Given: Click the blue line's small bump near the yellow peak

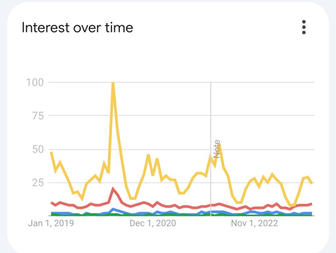Looking at the screenshot, I should click(x=113, y=209).
